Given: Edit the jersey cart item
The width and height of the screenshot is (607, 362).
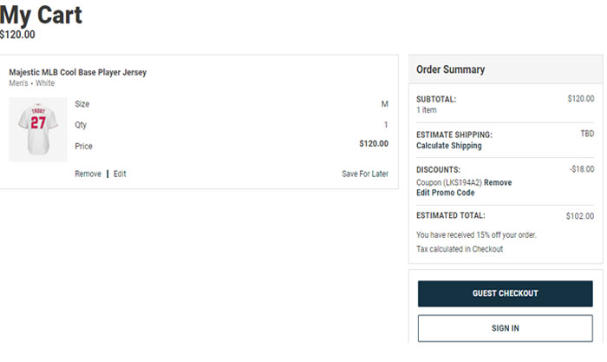Looking at the screenshot, I should [x=120, y=174].
